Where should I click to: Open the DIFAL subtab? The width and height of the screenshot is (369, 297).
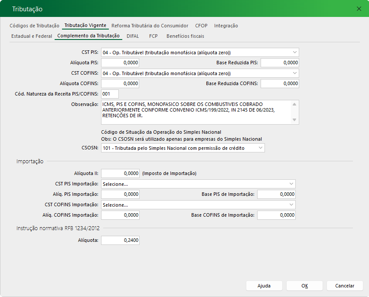(x=133, y=36)
